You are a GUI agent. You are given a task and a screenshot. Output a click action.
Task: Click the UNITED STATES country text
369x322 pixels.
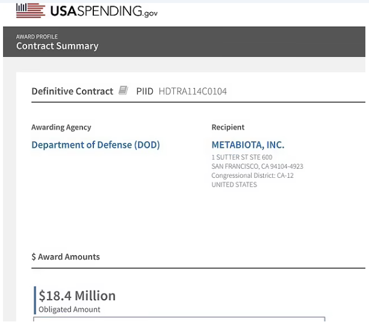[x=234, y=185]
